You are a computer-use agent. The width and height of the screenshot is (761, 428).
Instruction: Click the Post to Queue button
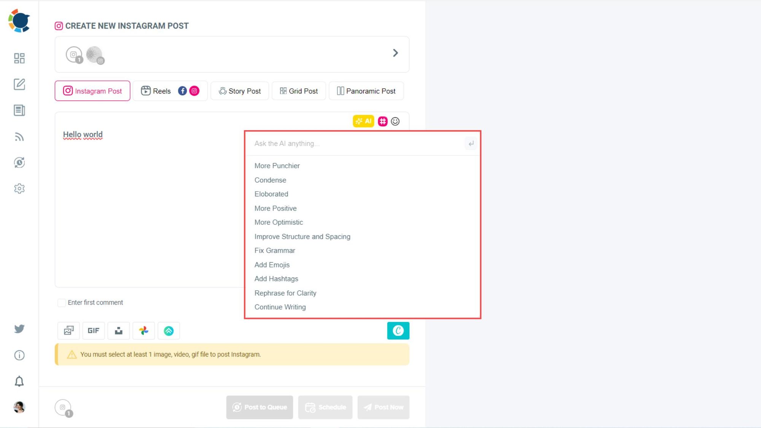260,407
